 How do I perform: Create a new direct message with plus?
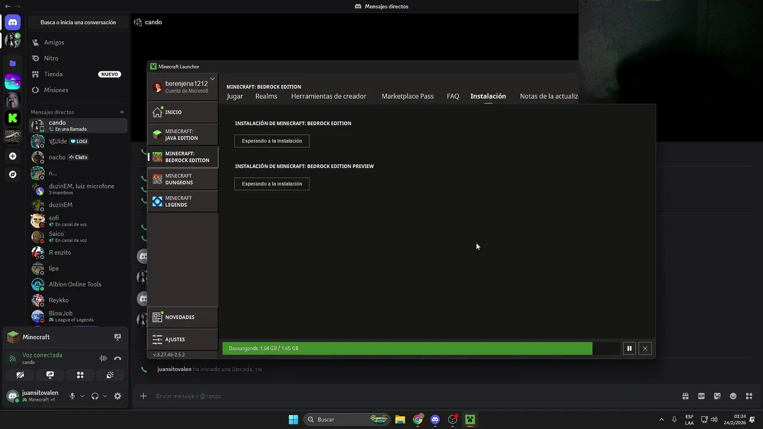[122, 112]
